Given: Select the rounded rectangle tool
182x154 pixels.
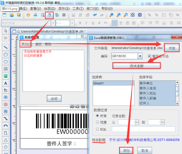Looking at the screenshot, I should pos(5,55).
